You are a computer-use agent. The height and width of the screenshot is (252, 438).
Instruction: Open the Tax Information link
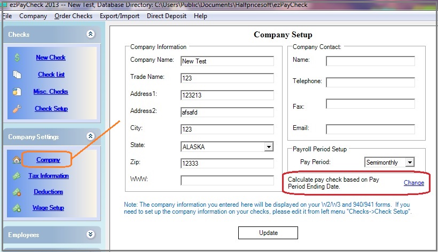coord(49,176)
